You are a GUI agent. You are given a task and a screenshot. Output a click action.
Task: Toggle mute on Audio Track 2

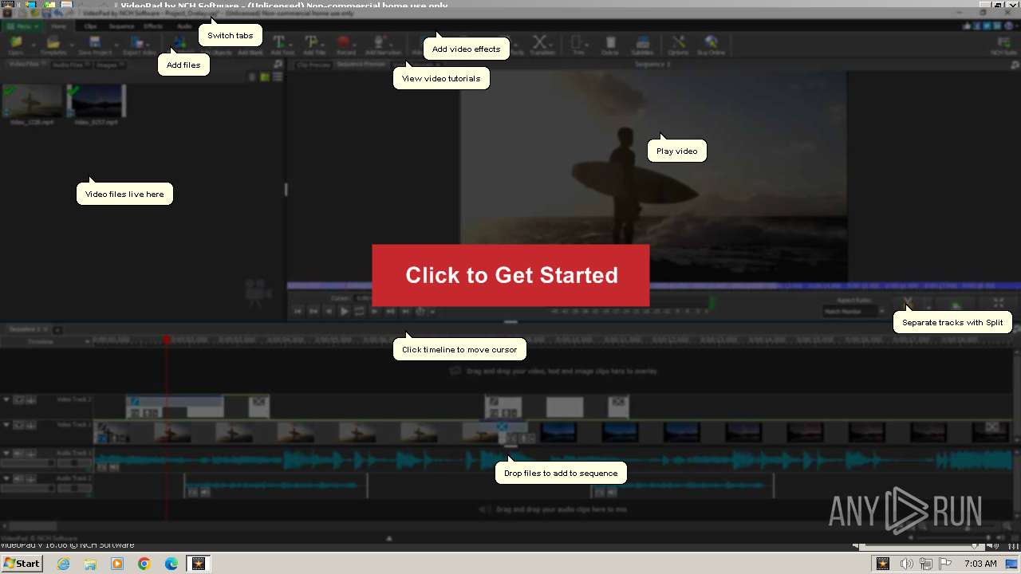point(19,478)
